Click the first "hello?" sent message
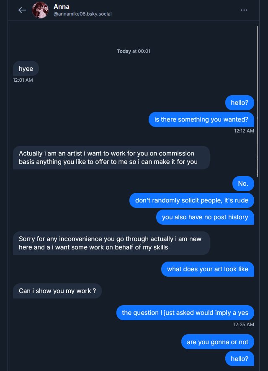Viewport: 268px width, 371px height. pos(240,103)
